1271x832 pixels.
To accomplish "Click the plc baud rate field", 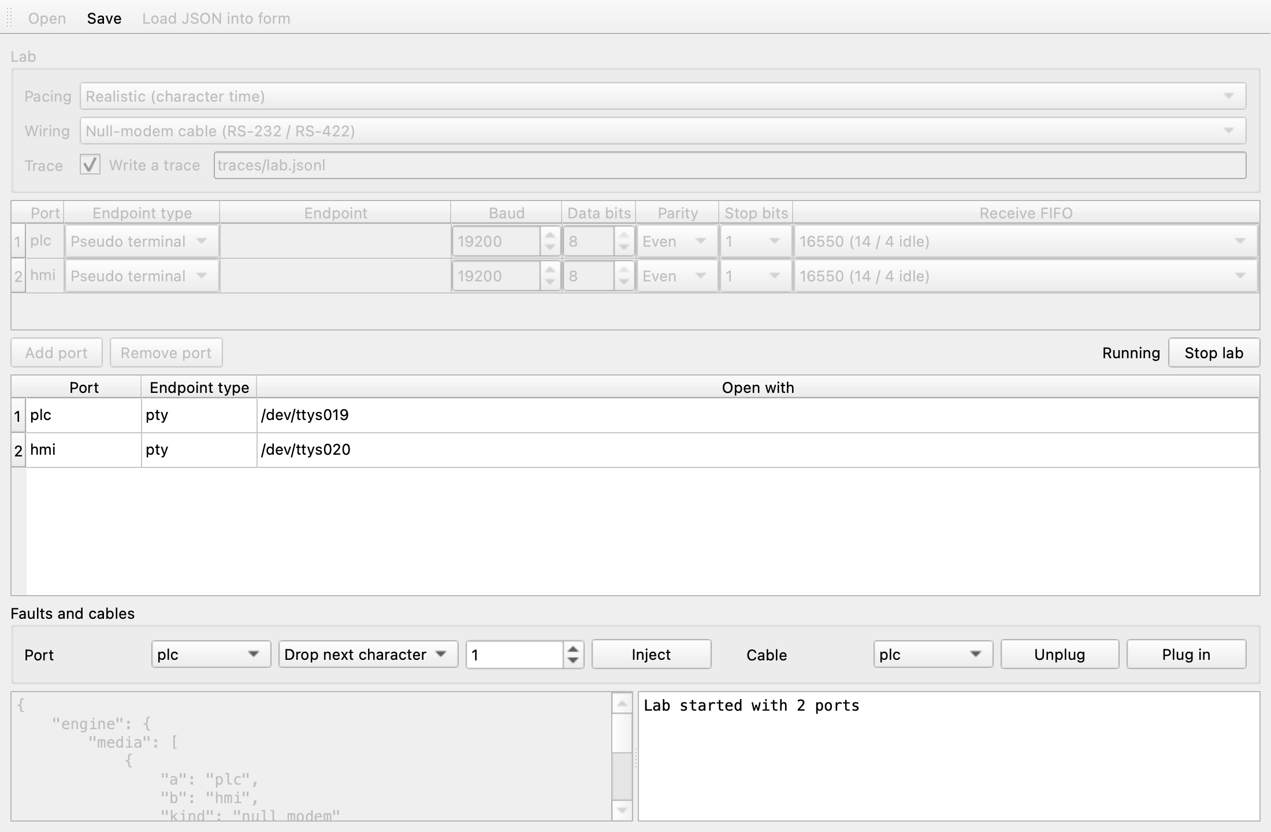I will coord(496,241).
